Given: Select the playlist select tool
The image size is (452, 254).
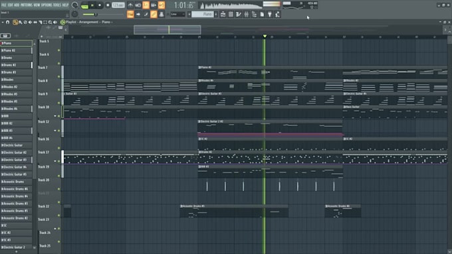Looking at the screenshot, I should coord(45,22).
